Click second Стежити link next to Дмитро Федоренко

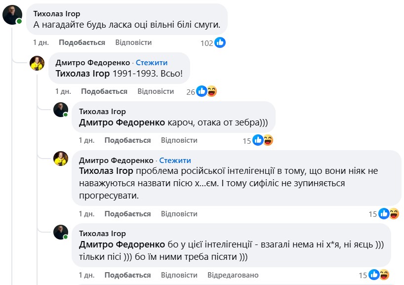click(x=175, y=161)
